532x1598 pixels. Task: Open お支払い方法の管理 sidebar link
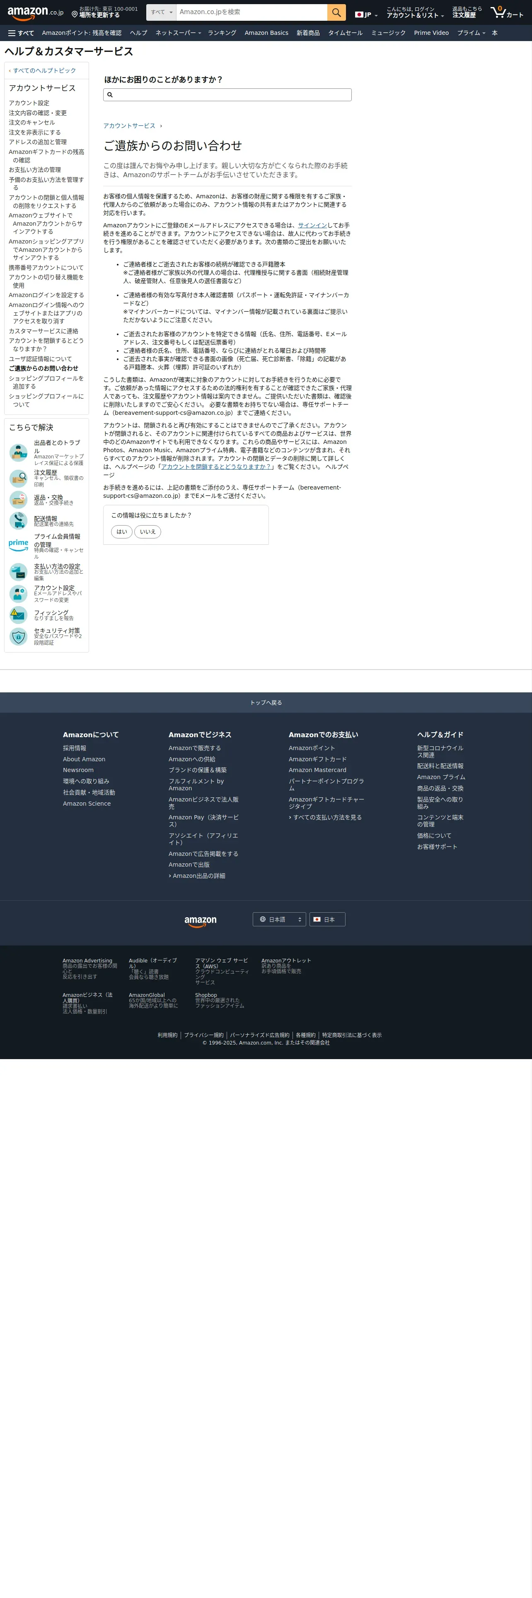[35, 170]
